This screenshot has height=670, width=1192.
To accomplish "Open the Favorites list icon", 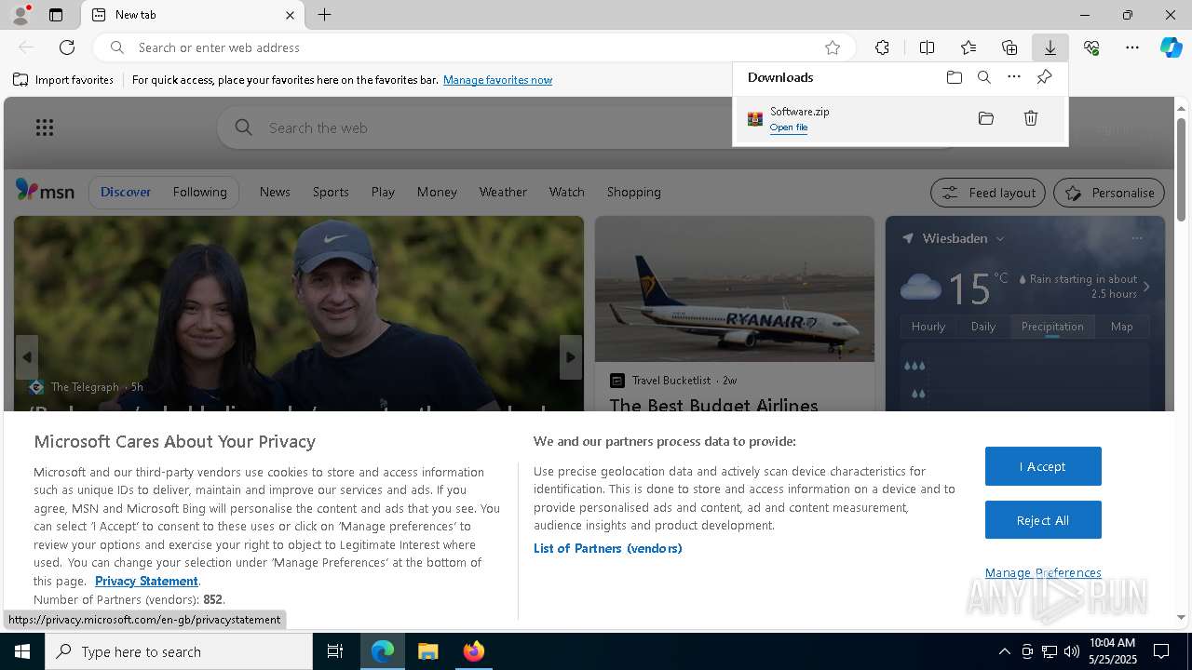I will (968, 47).
